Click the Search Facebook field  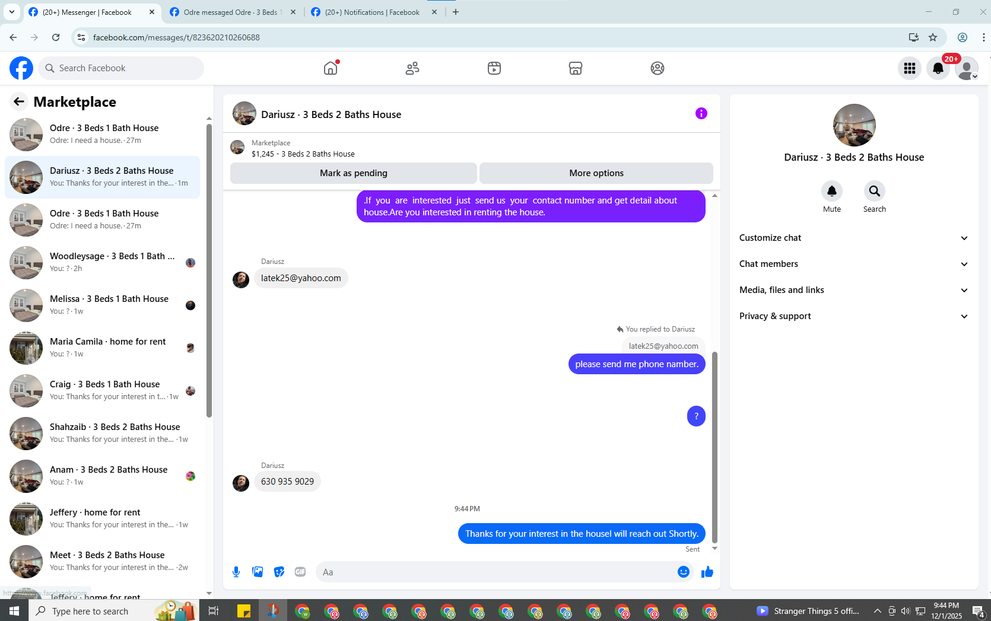[x=121, y=68]
